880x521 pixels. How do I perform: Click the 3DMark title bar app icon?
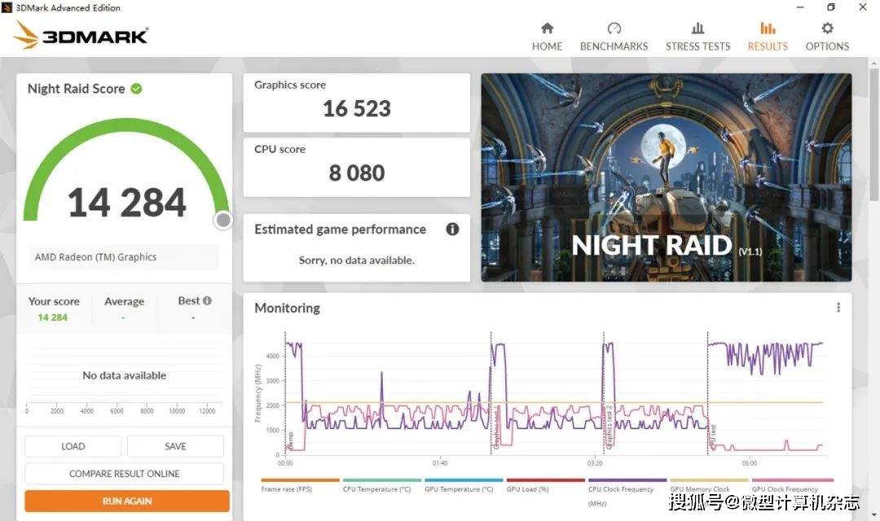pyautogui.click(x=7, y=7)
